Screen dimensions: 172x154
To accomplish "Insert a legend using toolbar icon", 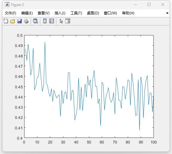I will click(52, 21).
